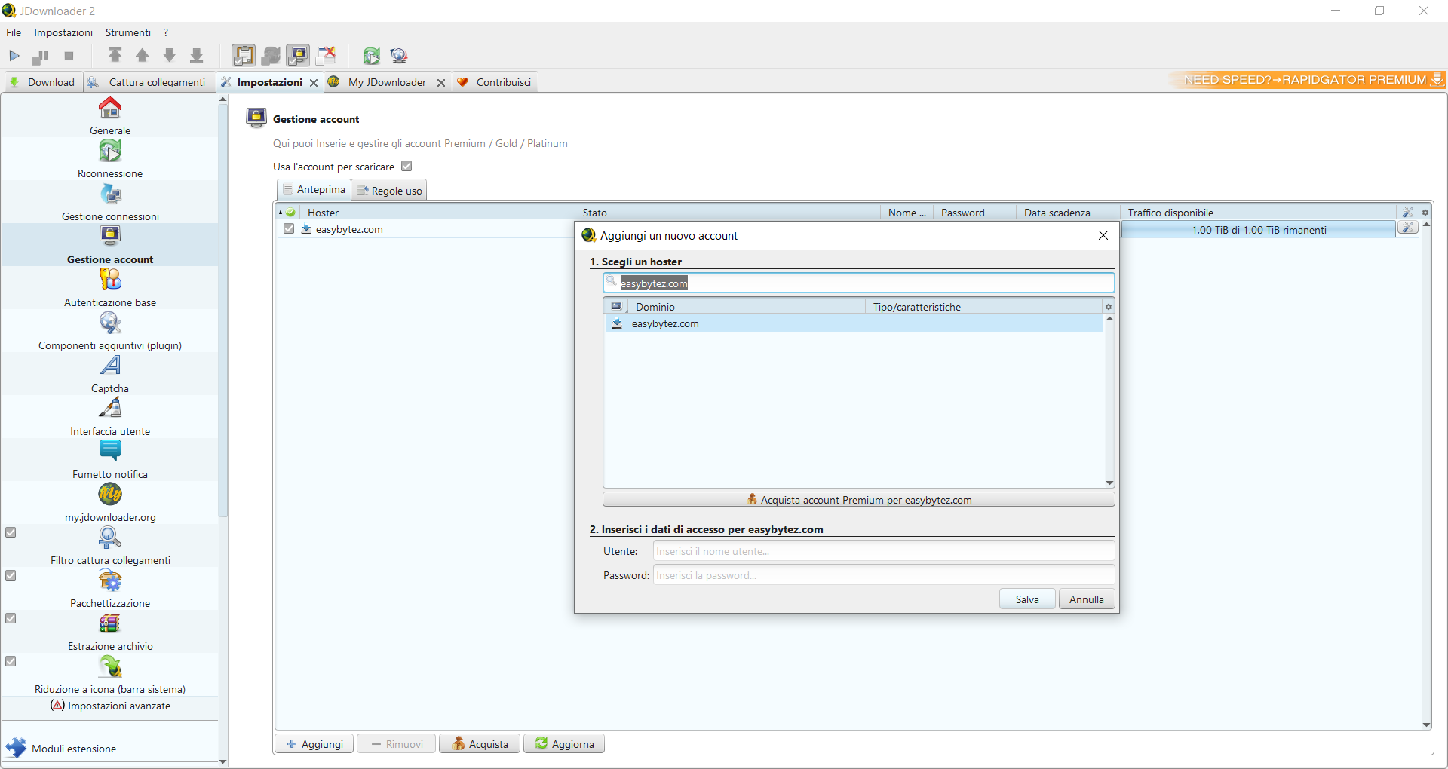Open Autenticazione base settings
1448x769 pixels.
pyautogui.click(x=110, y=288)
